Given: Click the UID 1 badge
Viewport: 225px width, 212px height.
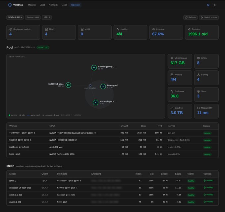Looking at the screenshot, I should click(47, 18).
